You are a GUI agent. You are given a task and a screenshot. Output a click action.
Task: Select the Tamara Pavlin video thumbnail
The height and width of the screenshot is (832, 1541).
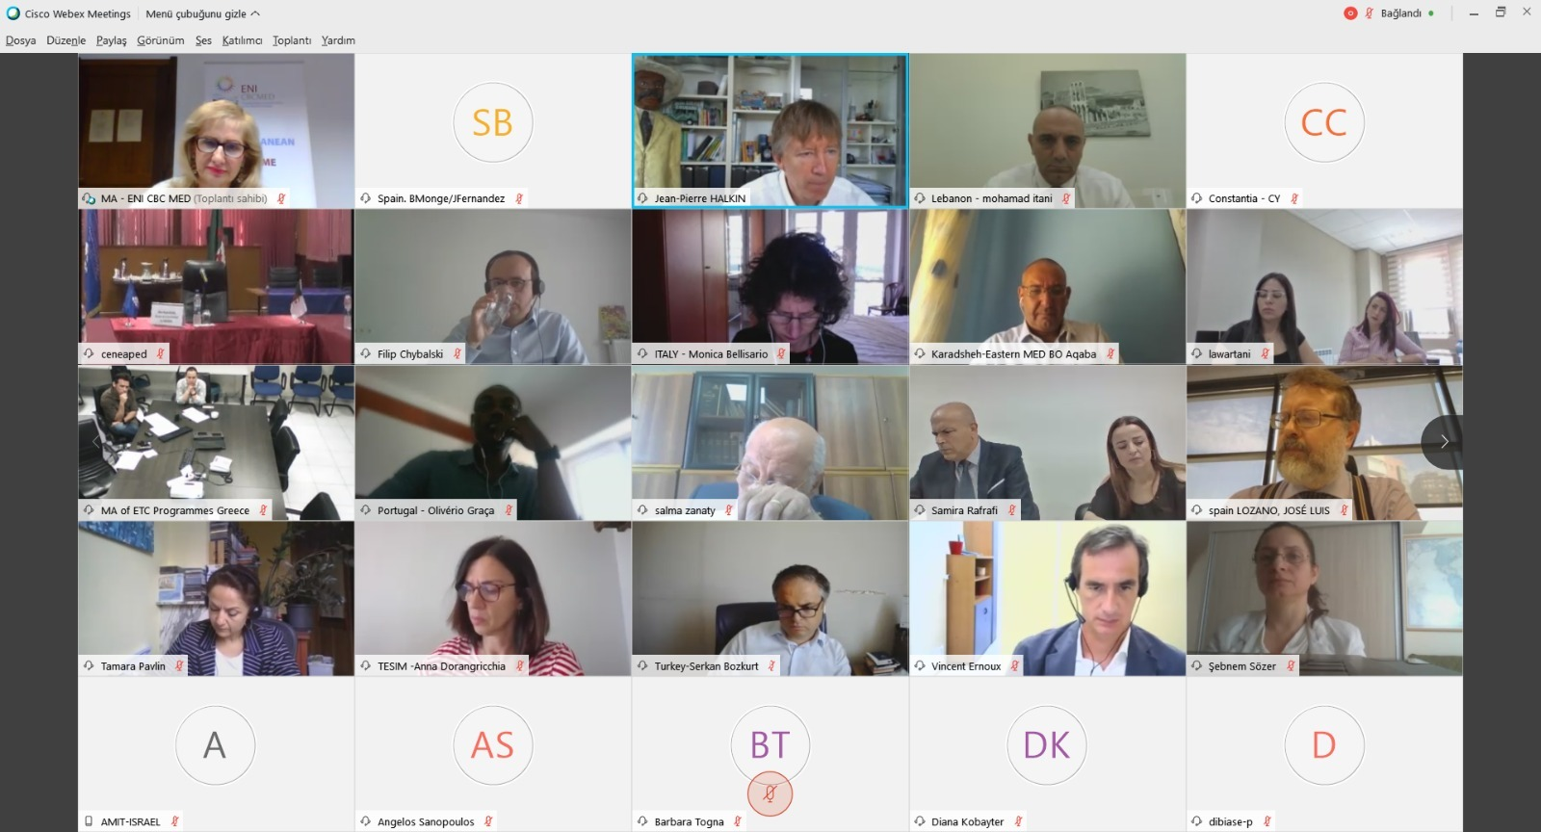coord(217,599)
